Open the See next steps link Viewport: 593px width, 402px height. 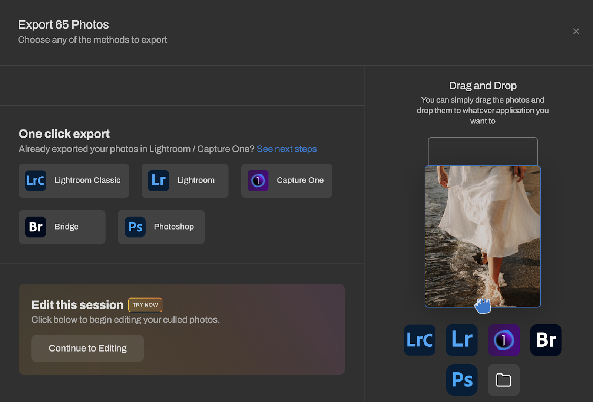click(x=286, y=149)
